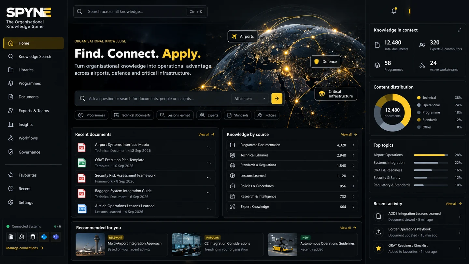Open the notifications bell
Screen dimensions: 469x264
(394, 11)
